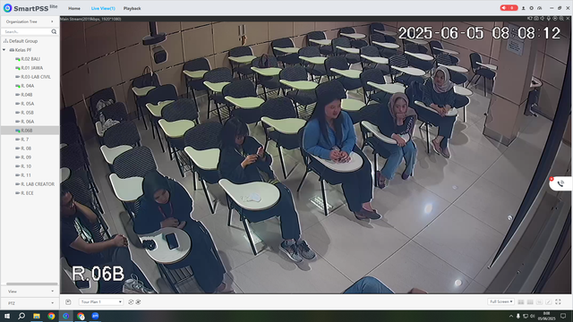Open the settings gear in title bar
This screenshot has width=573, height=322.
531,8
